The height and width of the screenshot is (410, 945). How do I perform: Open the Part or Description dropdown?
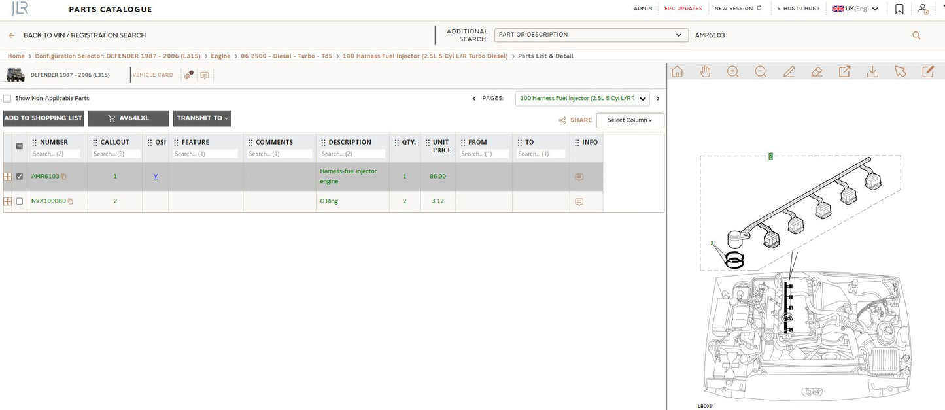(x=591, y=35)
